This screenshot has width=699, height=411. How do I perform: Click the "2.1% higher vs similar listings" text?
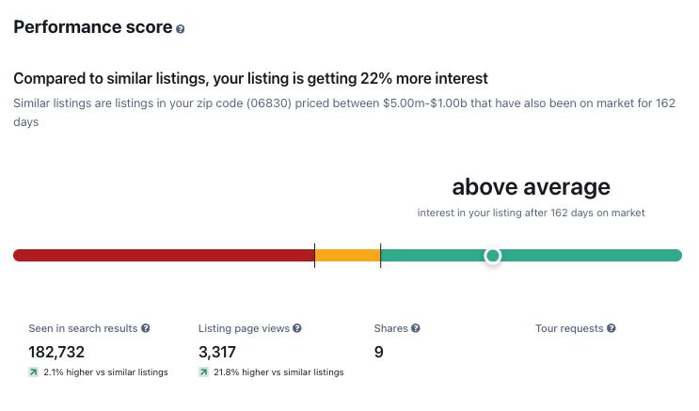(x=105, y=372)
